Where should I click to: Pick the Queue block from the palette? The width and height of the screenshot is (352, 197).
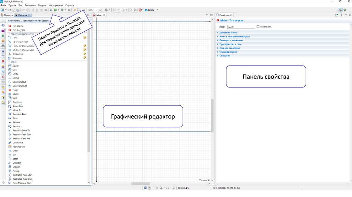point(16,78)
